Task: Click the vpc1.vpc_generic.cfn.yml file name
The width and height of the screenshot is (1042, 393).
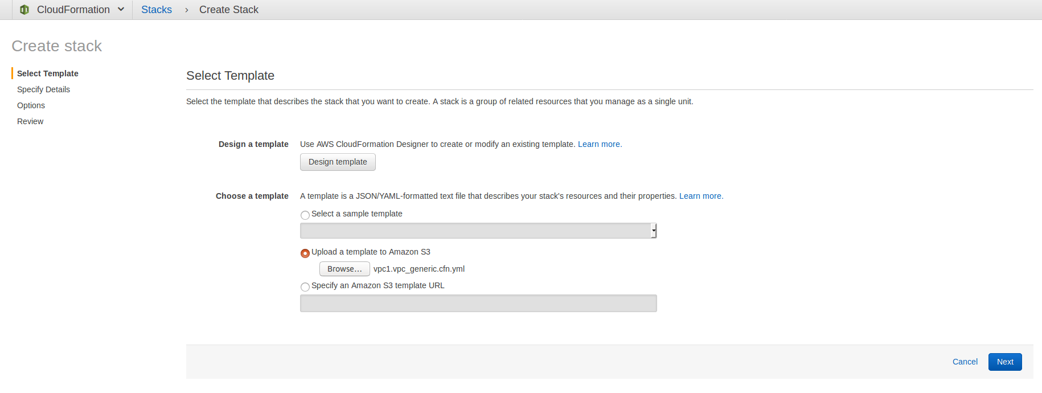Action: click(x=419, y=269)
